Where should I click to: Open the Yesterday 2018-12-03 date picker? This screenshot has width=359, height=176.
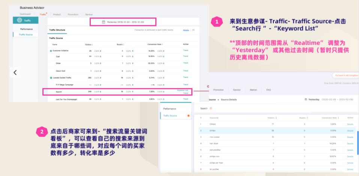click(123, 22)
